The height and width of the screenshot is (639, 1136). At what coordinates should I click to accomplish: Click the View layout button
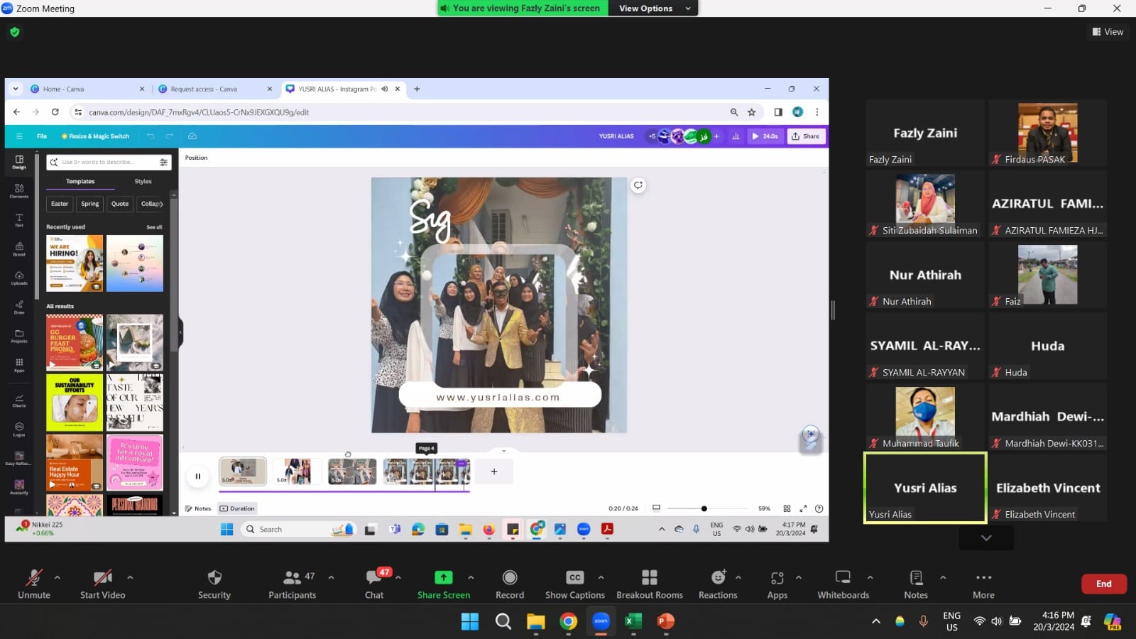pos(1108,32)
